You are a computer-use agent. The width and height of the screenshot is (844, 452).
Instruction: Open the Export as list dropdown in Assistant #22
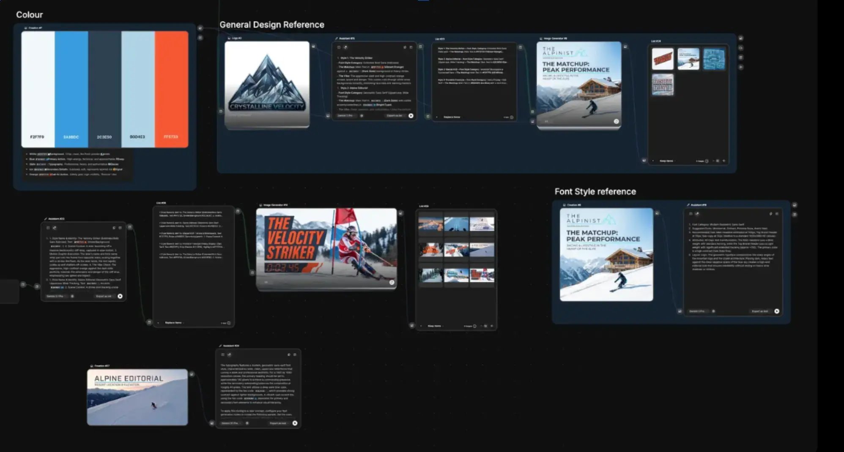pos(104,296)
